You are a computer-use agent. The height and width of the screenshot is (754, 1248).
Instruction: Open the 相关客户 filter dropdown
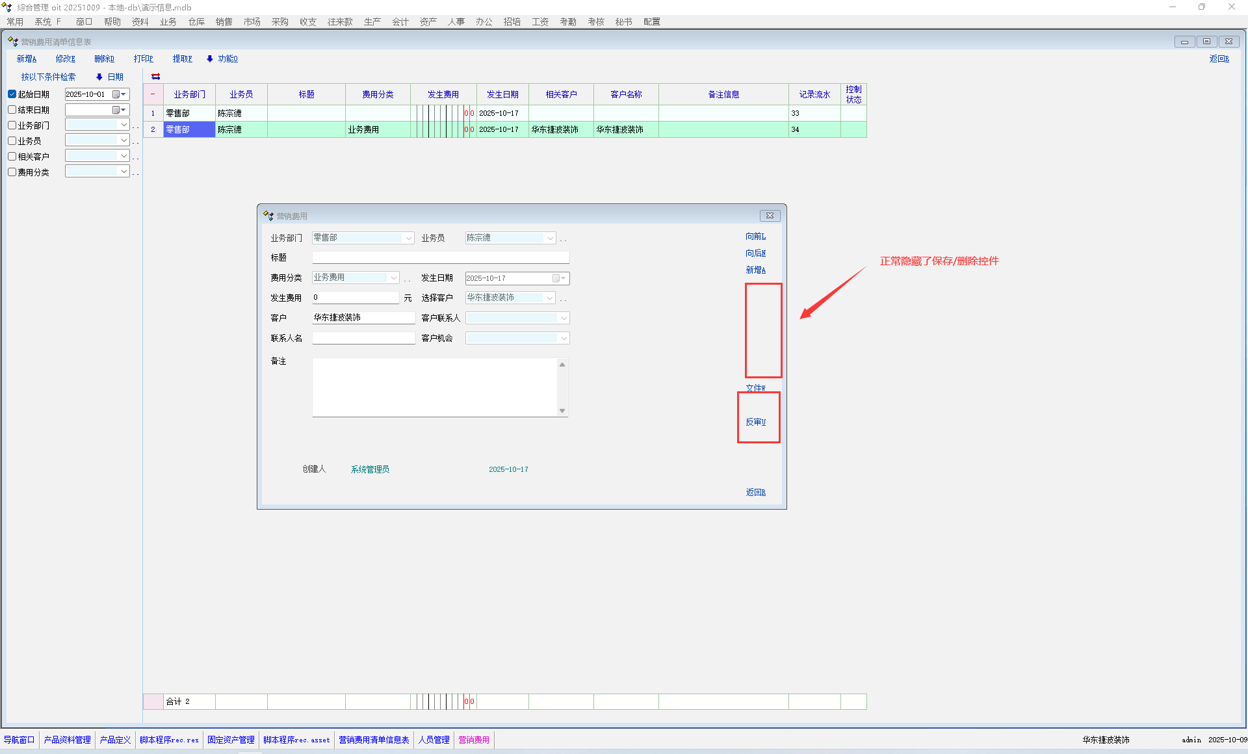[x=123, y=156]
